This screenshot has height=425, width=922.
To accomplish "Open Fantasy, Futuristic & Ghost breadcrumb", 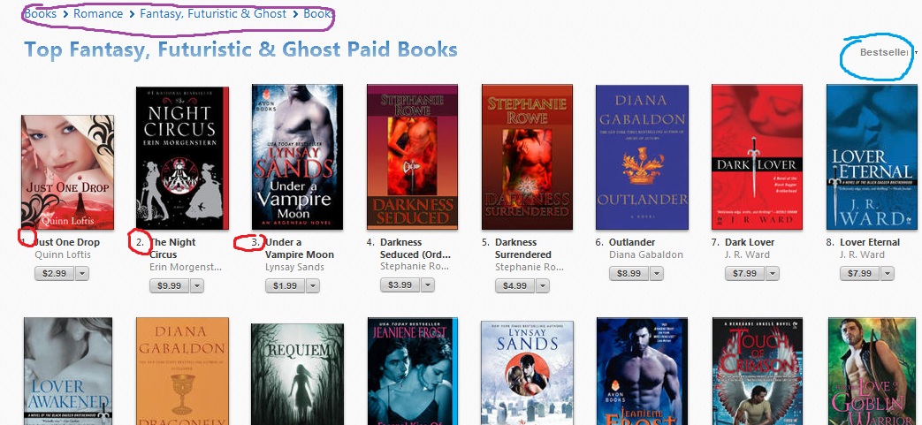I will click(213, 13).
